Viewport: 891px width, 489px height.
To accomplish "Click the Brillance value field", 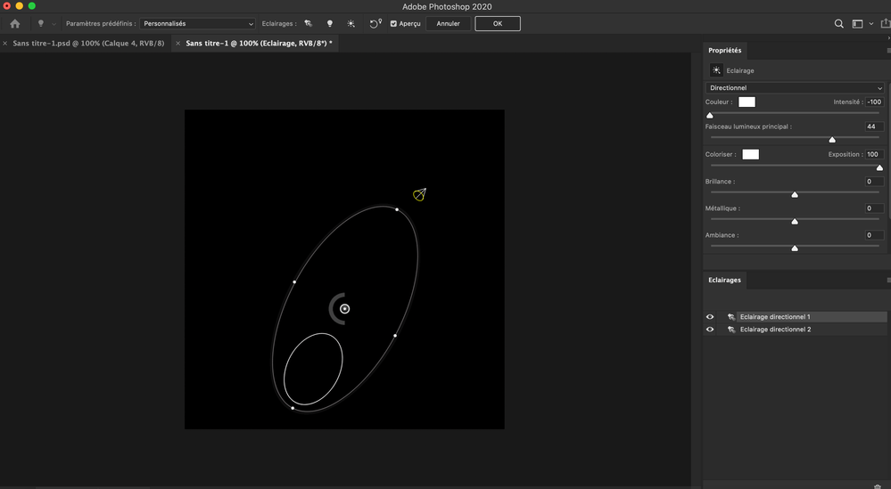I will 874,182.
